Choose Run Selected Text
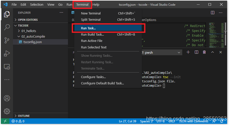 [x=108, y=47]
